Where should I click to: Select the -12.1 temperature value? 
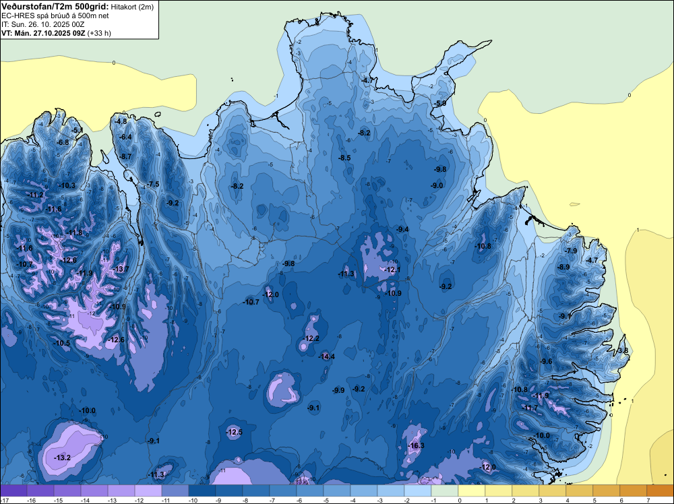pyautogui.click(x=392, y=270)
